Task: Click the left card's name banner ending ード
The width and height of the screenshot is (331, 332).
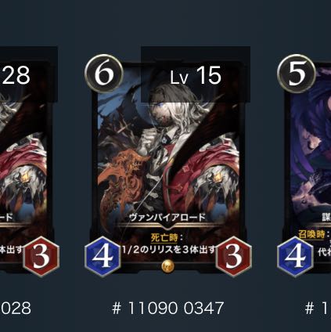Action: [6, 217]
